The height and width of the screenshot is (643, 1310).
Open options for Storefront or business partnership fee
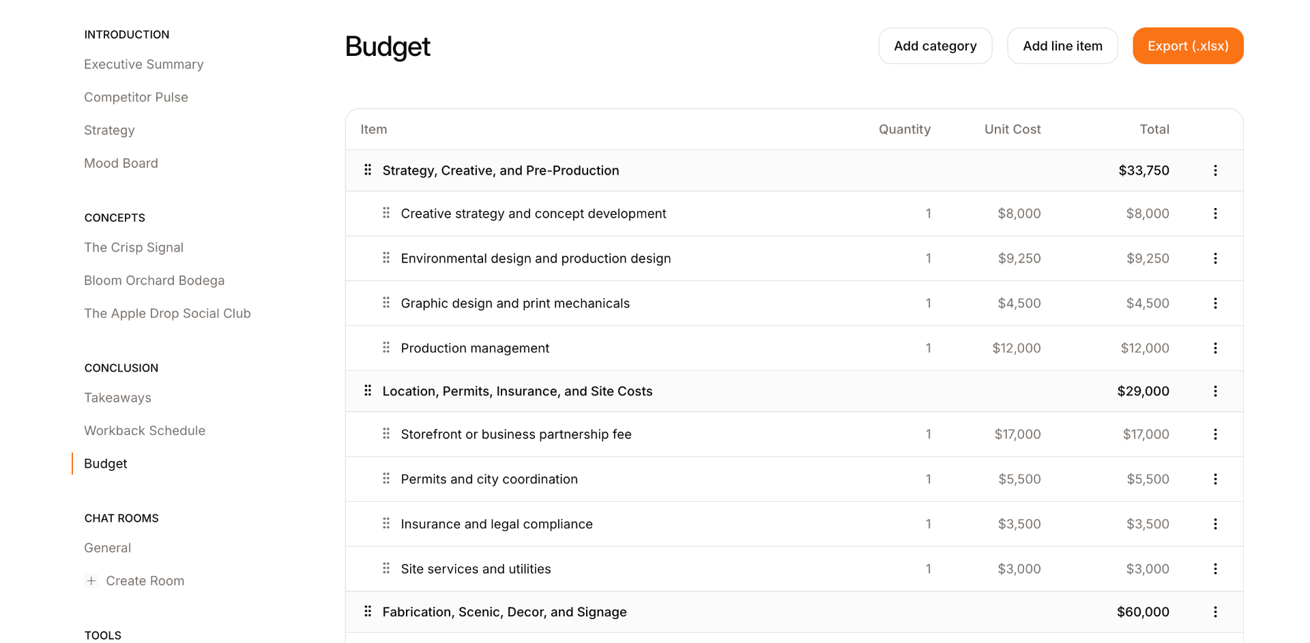point(1215,434)
